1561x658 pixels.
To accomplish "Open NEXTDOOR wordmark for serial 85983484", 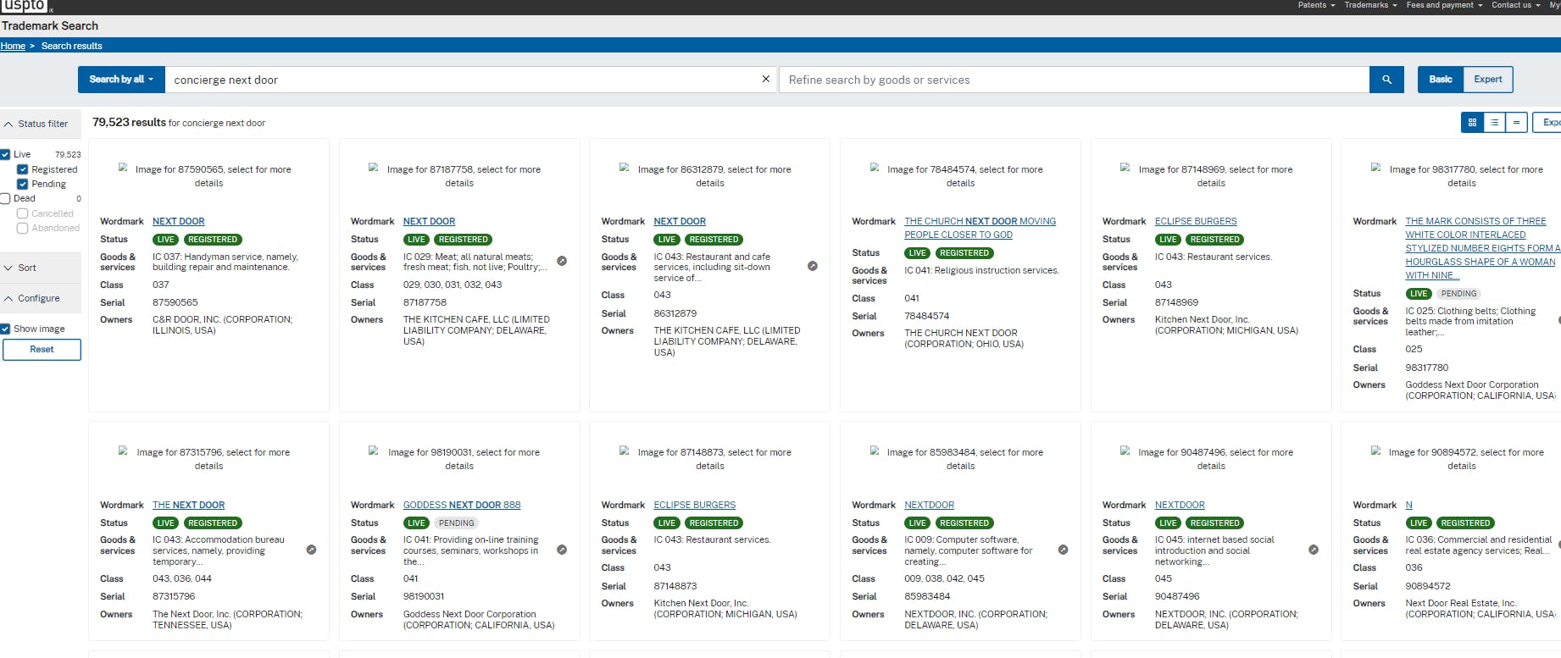I will tap(929, 505).
